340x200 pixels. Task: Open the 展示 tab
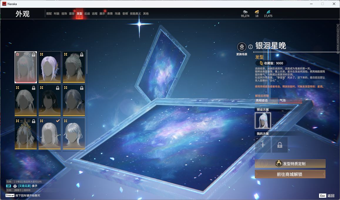102,14
